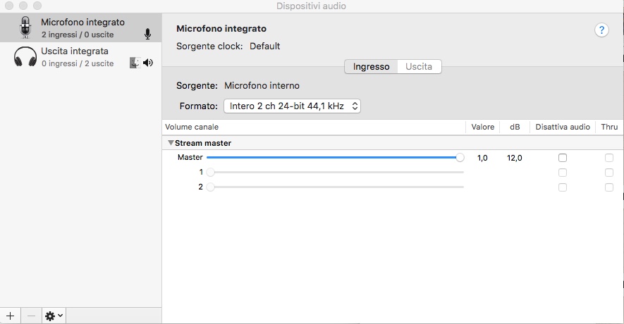Toggle the Thru checkbox for Master
Screen dimensions: 624x324
(609, 158)
